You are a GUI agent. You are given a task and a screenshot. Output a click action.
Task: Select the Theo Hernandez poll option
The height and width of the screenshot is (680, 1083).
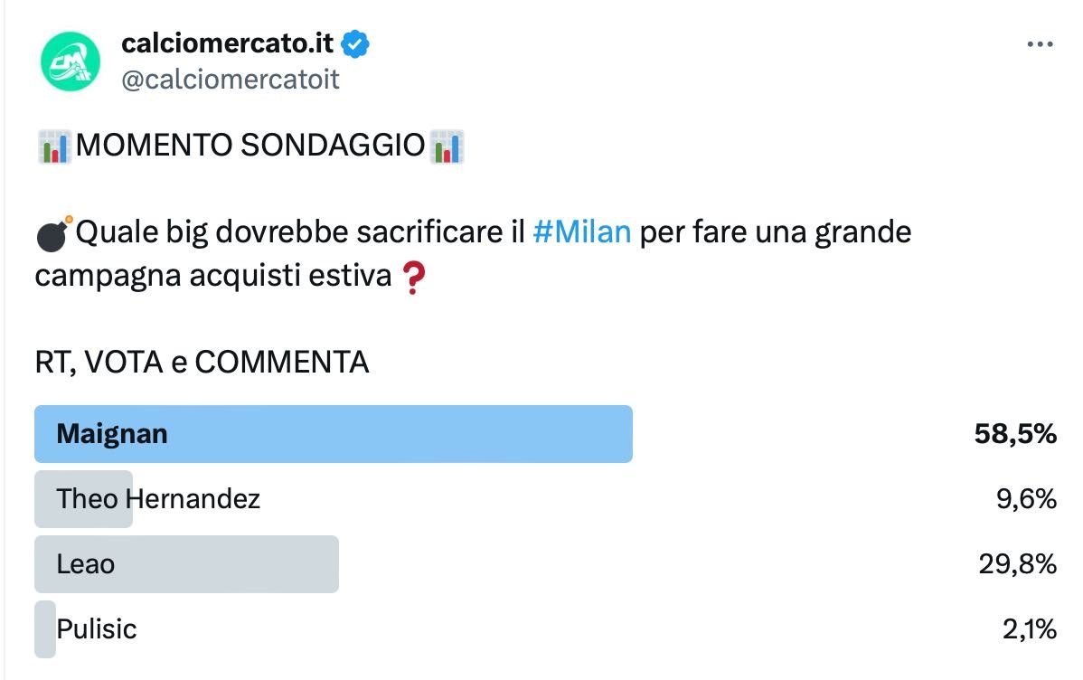(x=158, y=498)
